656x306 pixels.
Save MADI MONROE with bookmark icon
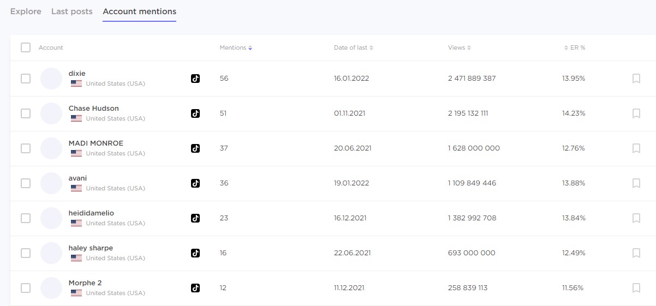[x=636, y=148]
